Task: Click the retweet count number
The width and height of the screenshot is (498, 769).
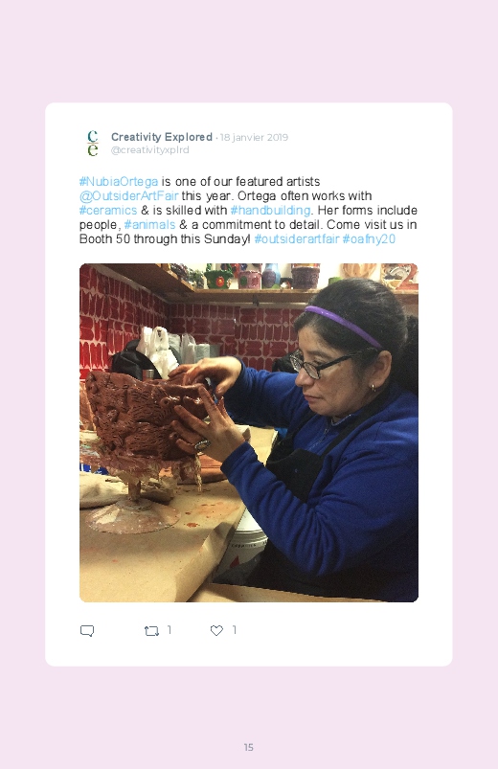Action: [x=170, y=630]
